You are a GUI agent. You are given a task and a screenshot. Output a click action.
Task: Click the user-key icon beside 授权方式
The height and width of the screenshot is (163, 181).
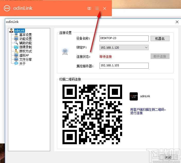point(16,51)
